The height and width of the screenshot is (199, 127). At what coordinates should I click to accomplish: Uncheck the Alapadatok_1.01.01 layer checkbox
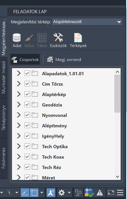[x=27, y=73]
